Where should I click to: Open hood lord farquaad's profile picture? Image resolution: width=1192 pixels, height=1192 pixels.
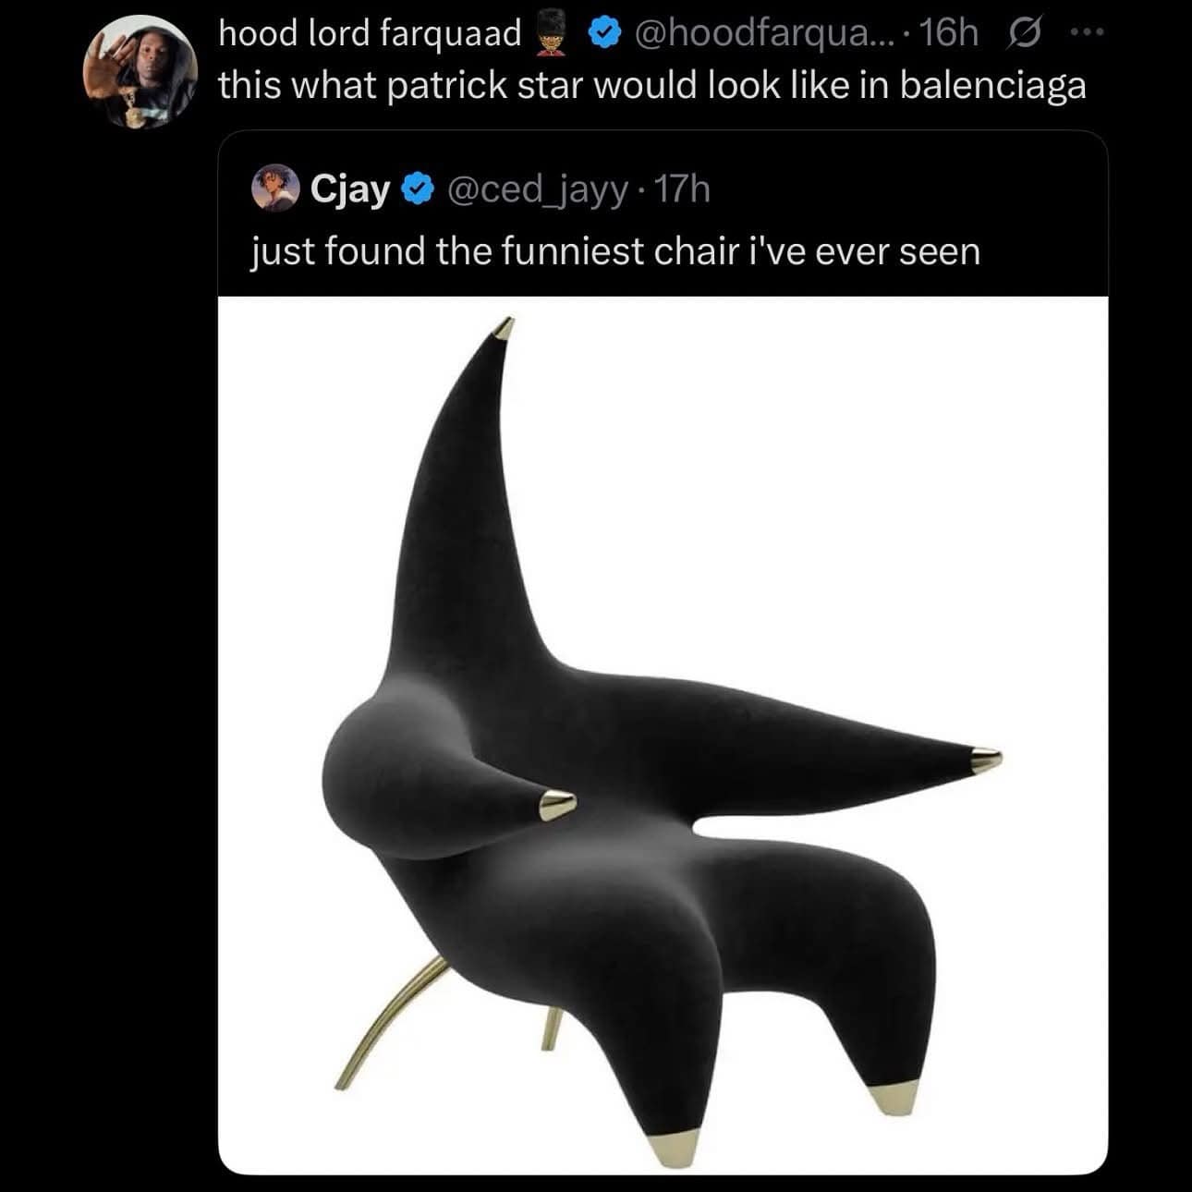click(x=140, y=71)
